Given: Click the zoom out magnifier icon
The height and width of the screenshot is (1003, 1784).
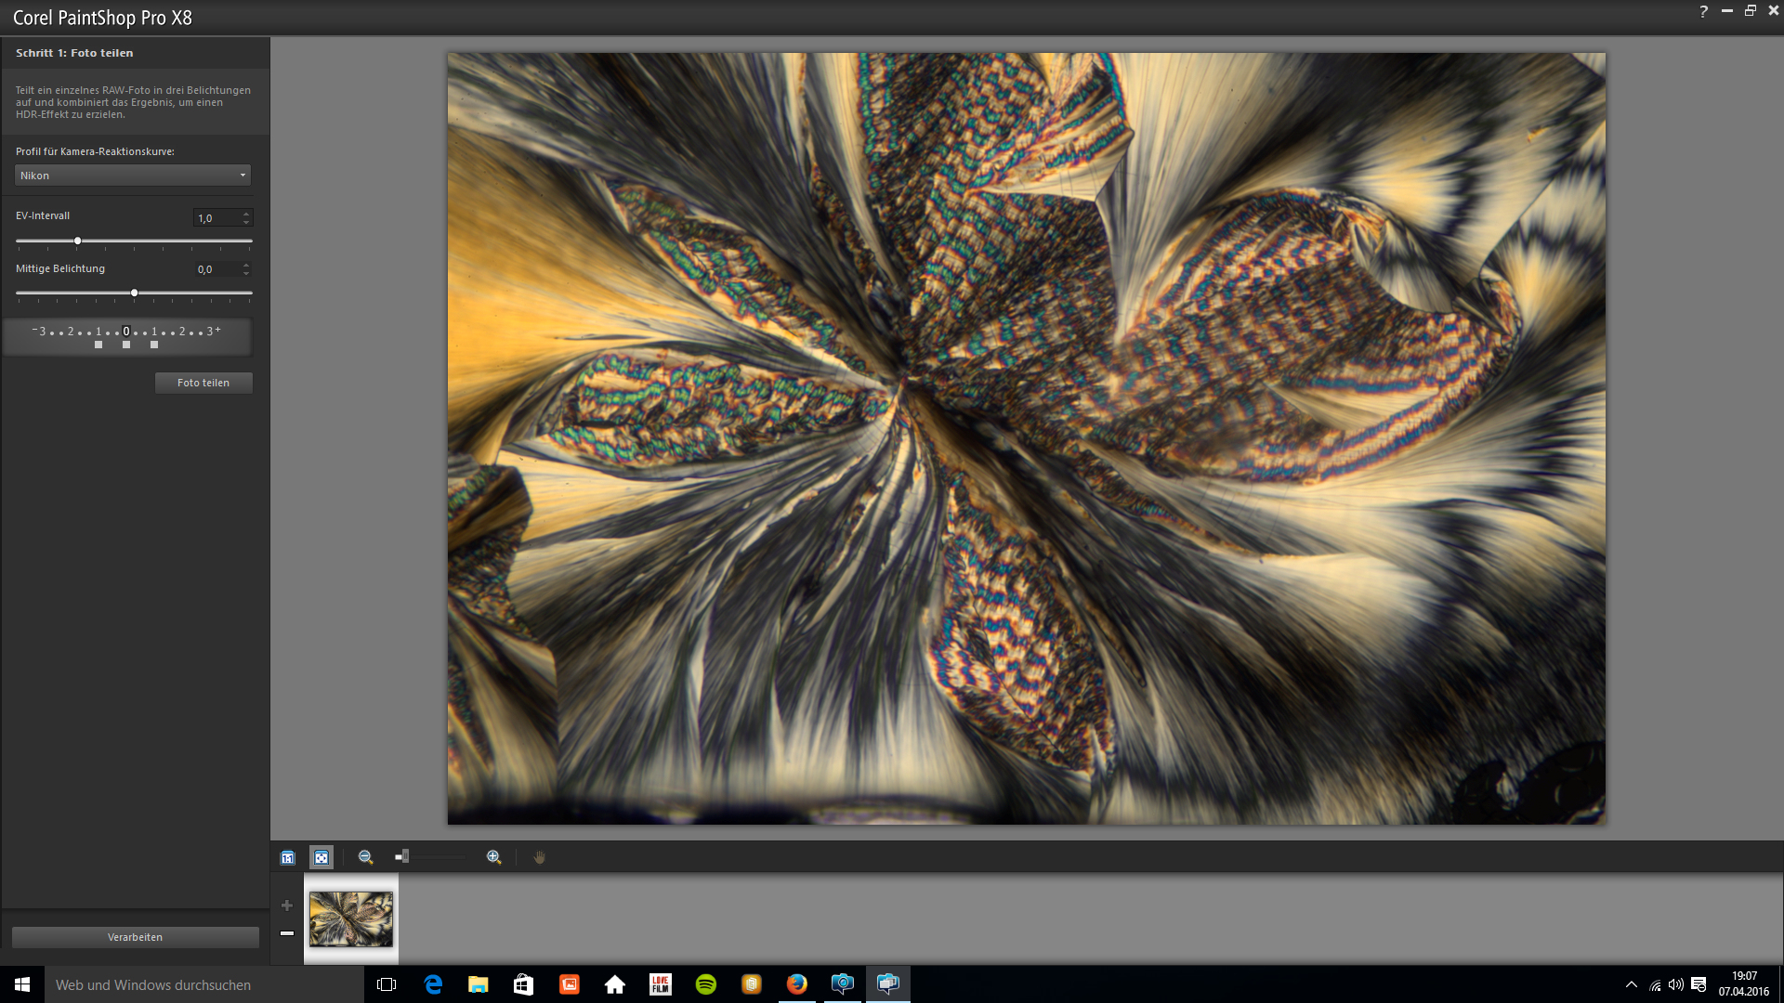Looking at the screenshot, I should pos(365,857).
